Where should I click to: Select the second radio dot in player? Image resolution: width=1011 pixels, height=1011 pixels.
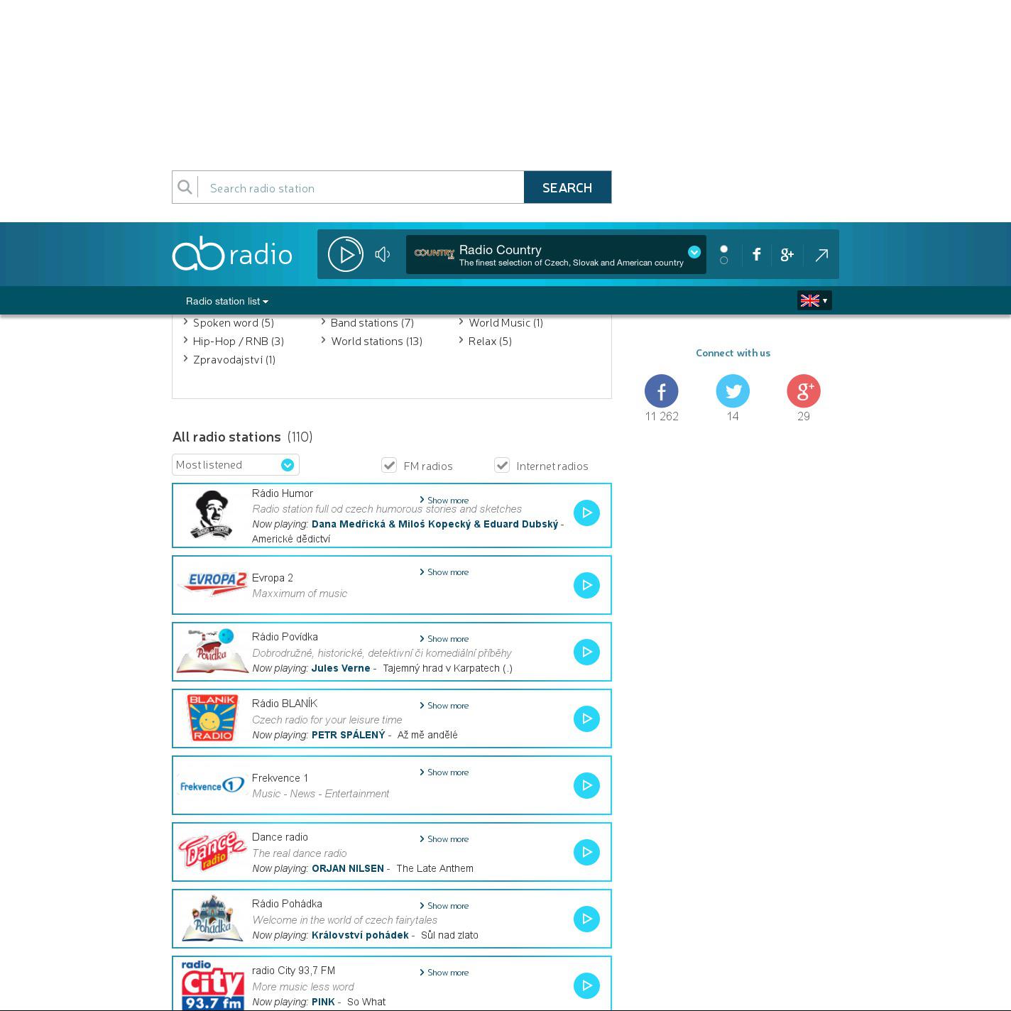coord(723,261)
